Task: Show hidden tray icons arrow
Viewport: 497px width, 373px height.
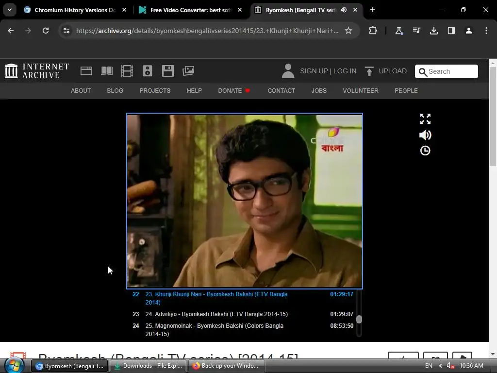Action: coord(440,366)
